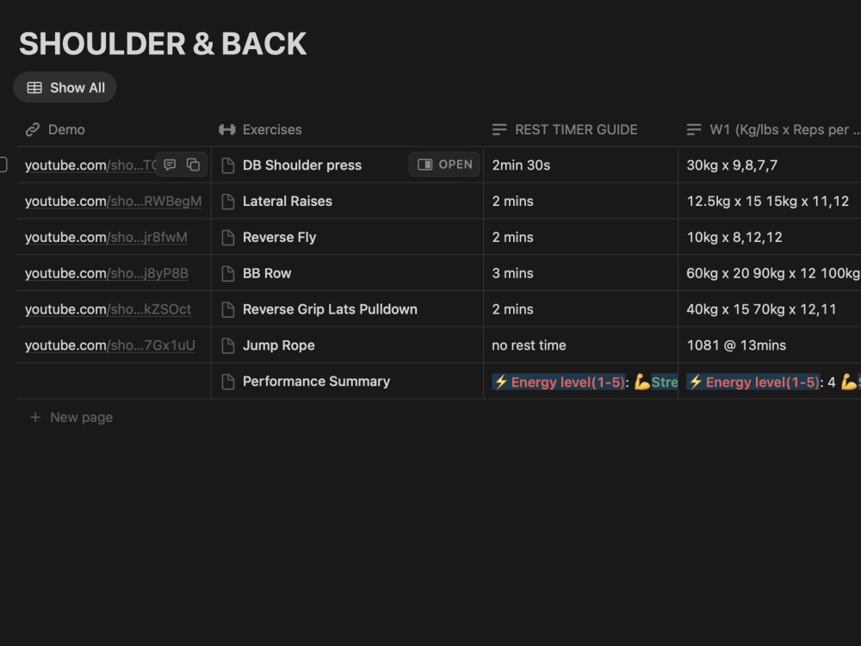Image resolution: width=861 pixels, height=646 pixels.
Task: Open the YouTube link ending kZSOct
Action: tap(108, 309)
